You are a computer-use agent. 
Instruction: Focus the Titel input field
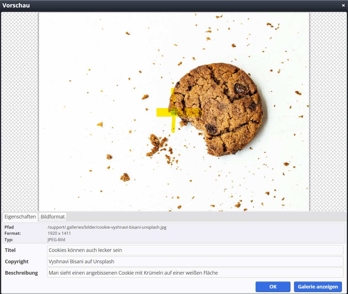(x=195, y=250)
